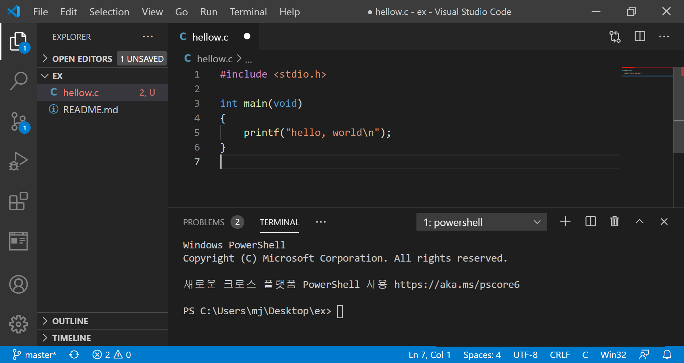Click the feedback icon in status bar
Screen dimensions: 684x363
click(644, 355)
